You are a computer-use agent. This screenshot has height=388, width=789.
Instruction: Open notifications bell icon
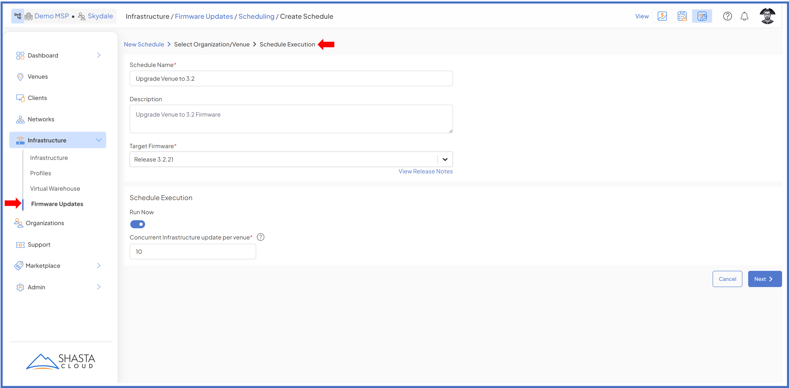[744, 16]
